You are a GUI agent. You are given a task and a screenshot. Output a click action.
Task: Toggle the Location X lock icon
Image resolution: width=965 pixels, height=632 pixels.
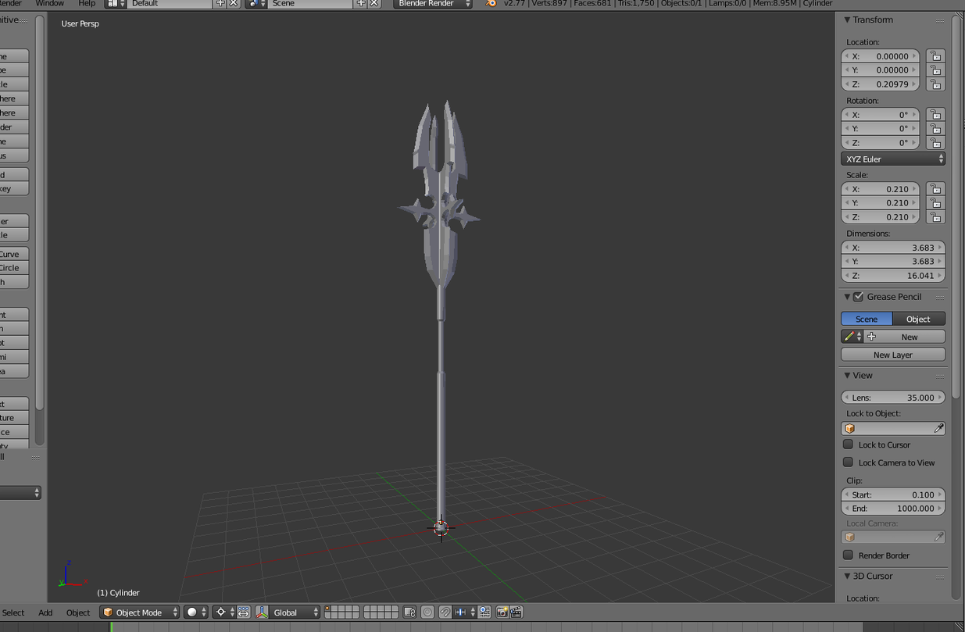tap(935, 56)
